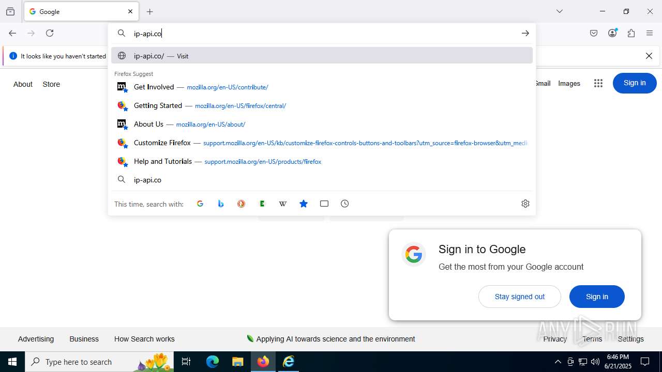Click Stay signed out button
This screenshot has height=372, width=662.
[520, 297]
